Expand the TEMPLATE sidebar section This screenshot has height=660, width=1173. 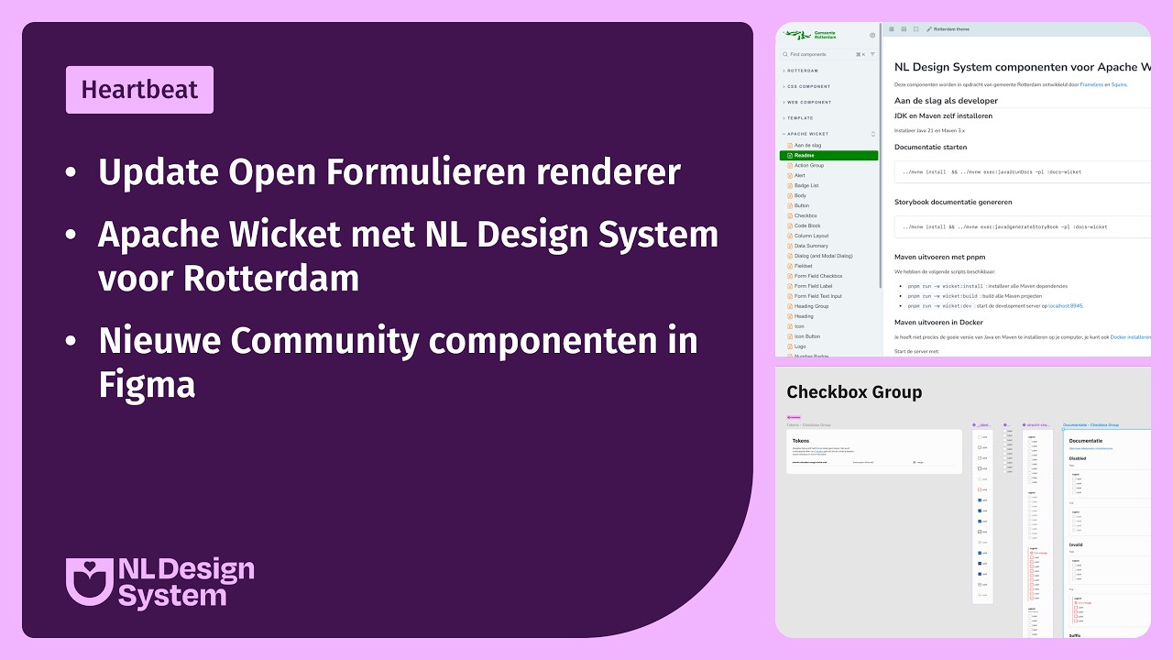(x=799, y=117)
